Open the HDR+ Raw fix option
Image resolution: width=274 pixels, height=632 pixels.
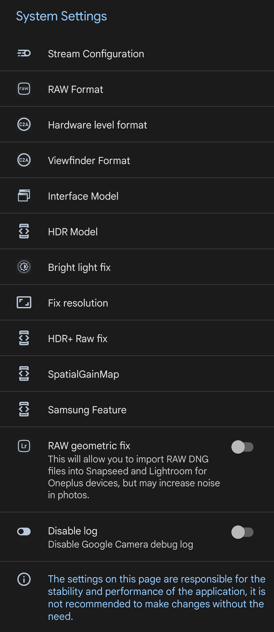[137, 338]
